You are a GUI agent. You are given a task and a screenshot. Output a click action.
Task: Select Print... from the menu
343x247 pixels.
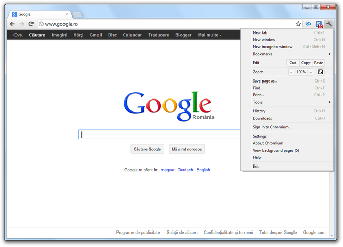292,95
